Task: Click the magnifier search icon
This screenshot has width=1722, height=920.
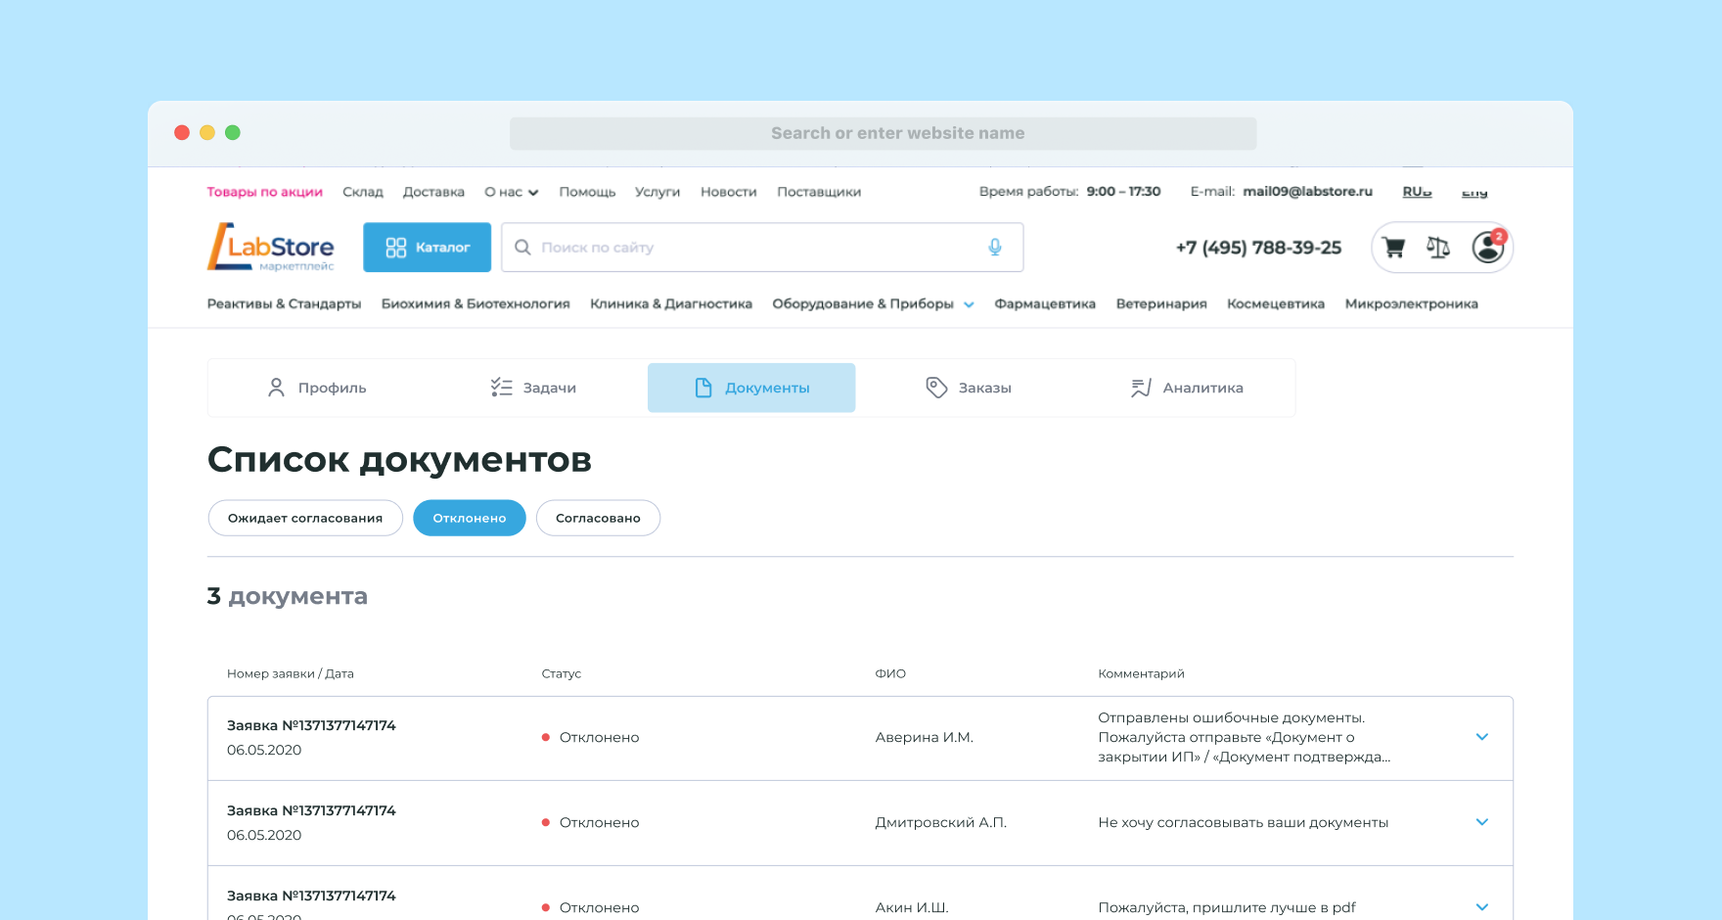Action: pyautogui.click(x=523, y=248)
